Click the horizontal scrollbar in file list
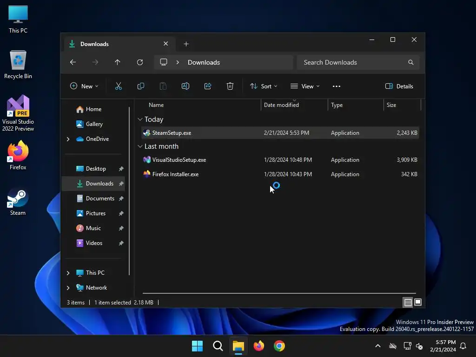The width and height of the screenshot is (476, 357). [x=279, y=293]
